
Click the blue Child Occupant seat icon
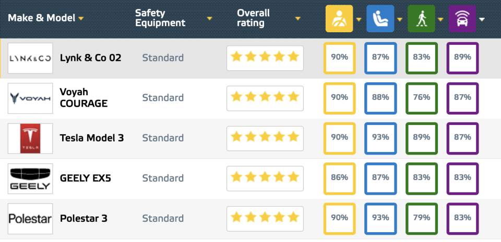[380, 19]
